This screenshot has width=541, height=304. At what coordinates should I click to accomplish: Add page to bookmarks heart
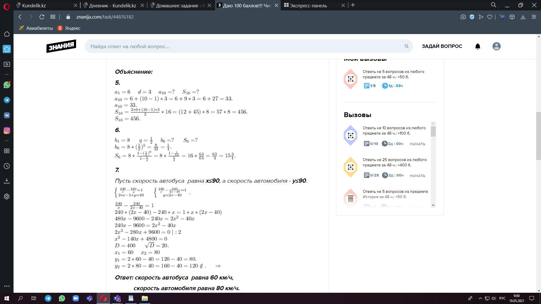pyautogui.click(x=490, y=17)
